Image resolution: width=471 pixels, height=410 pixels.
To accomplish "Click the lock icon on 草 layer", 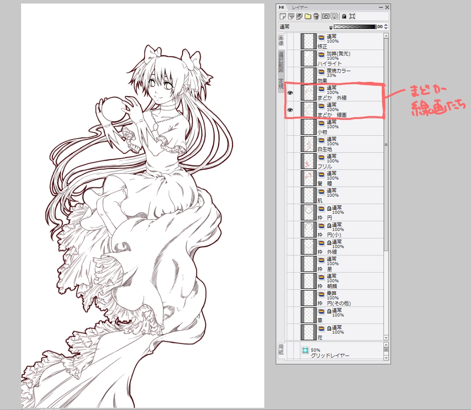I will coord(329,311).
